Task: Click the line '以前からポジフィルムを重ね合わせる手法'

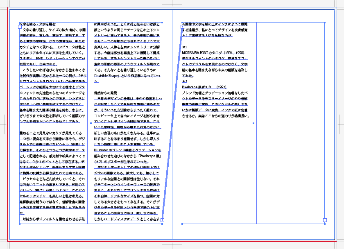Action: tap(54, 219)
